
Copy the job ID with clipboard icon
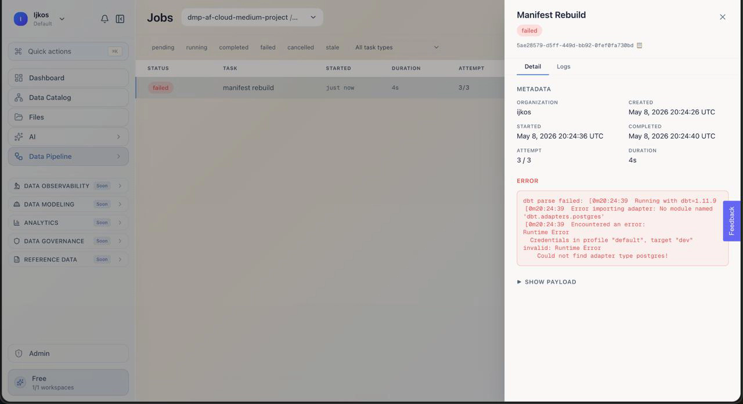(x=640, y=45)
